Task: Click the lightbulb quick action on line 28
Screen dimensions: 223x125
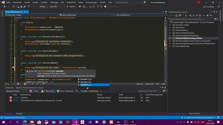Action: pyautogui.click(x=13, y=67)
